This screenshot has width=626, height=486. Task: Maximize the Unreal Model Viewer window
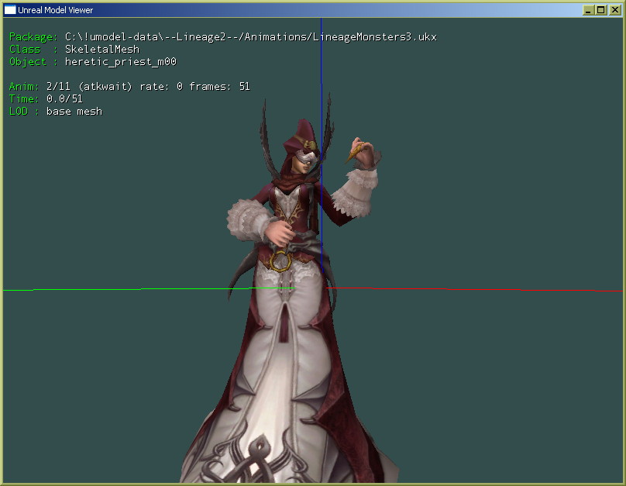click(601, 10)
